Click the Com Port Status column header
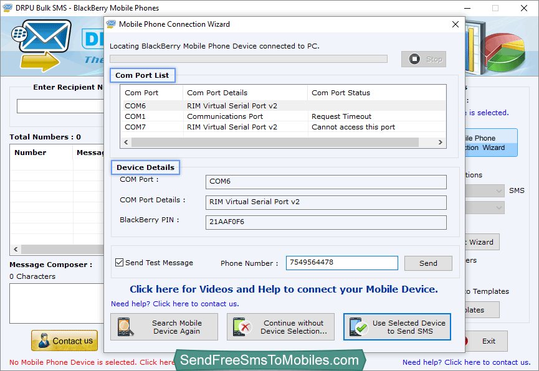Screen dimensions: 539x371 (377, 93)
